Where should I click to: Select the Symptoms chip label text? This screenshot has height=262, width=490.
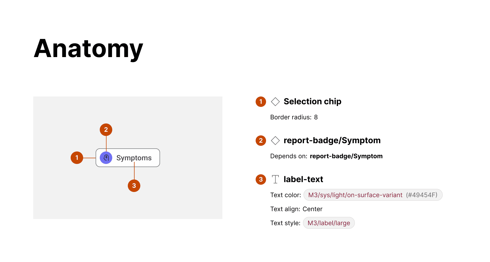coord(134,158)
